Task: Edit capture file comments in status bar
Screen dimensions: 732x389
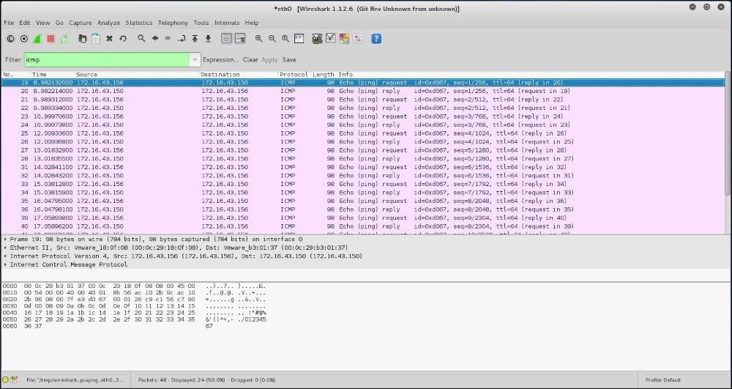Action: coord(14,380)
